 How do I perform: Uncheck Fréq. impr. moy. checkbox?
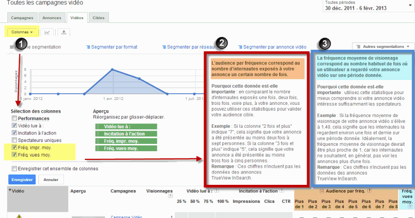click(14, 147)
